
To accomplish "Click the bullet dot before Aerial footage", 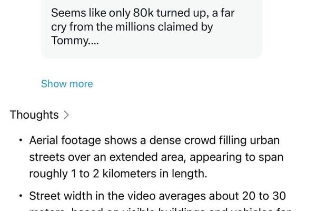I will (x=20, y=142).
